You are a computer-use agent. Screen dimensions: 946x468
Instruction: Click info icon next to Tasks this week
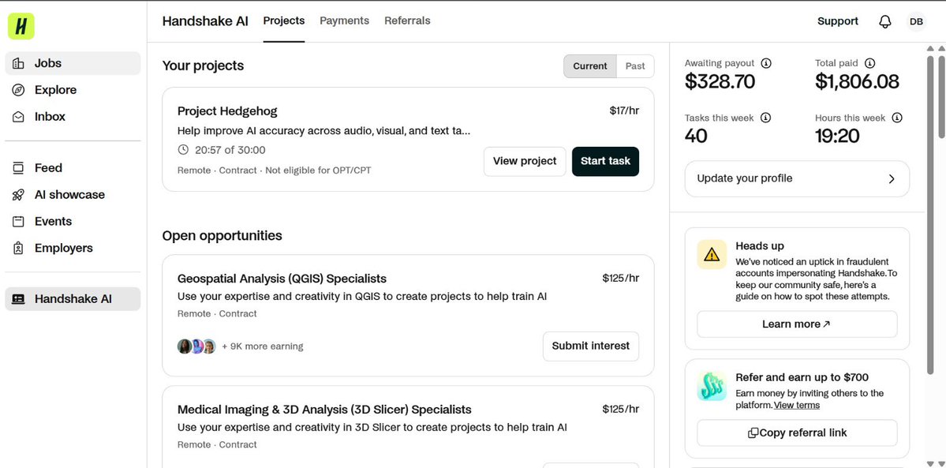coord(765,118)
